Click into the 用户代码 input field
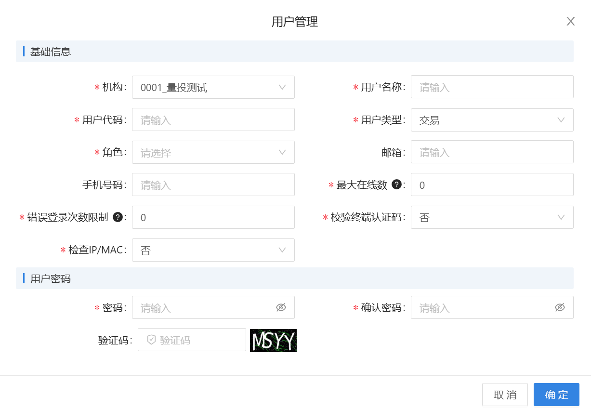 (x=213, y=119)
